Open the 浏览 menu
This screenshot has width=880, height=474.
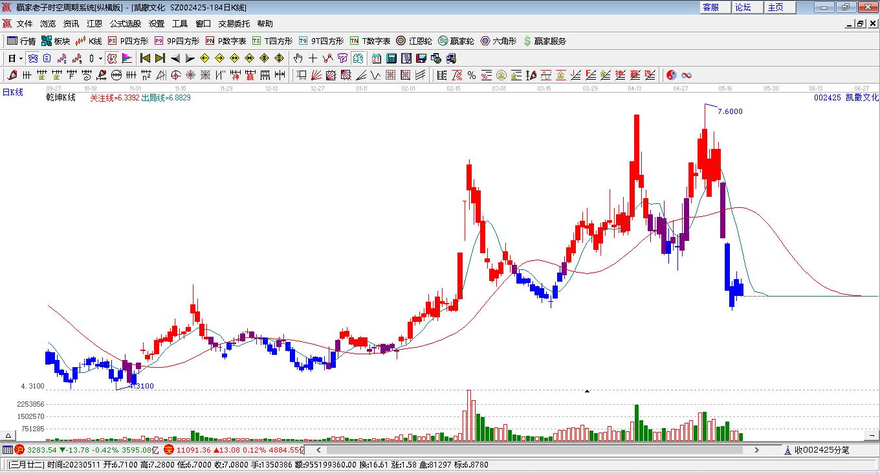pyautogui.click(x=48, y=24)
